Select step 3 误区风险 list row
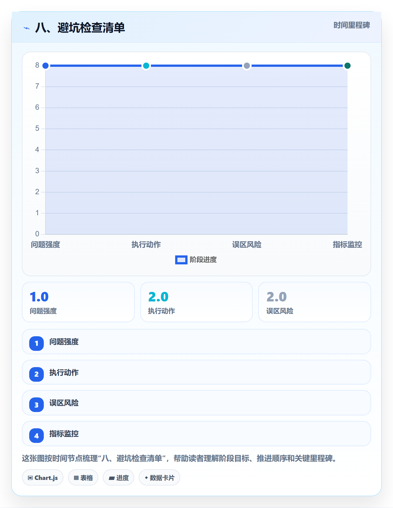Viewport: 393px width, 508px height. pos(196,403)
